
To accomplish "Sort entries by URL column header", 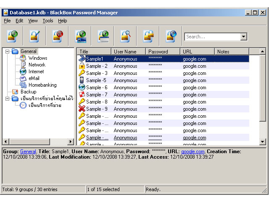I will pos(197,51).
